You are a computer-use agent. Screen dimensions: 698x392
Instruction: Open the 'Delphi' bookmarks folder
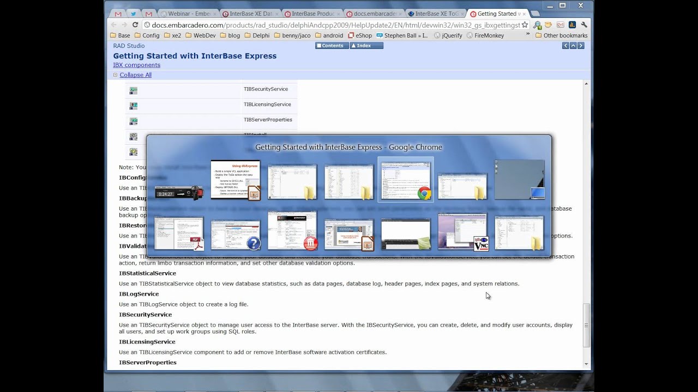257,35
